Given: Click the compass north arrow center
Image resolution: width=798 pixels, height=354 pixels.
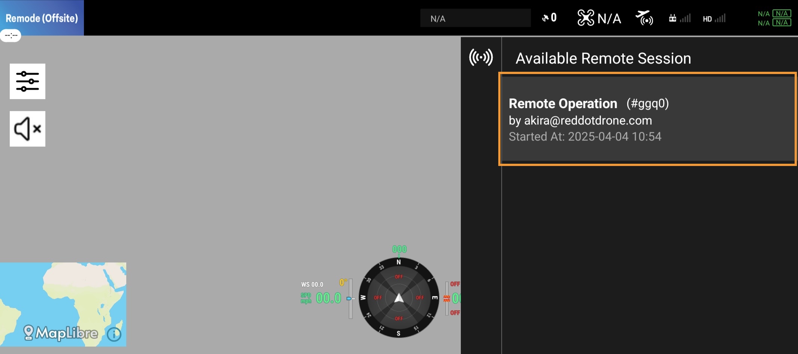Looking at the screenshot, I should [399, 298].
